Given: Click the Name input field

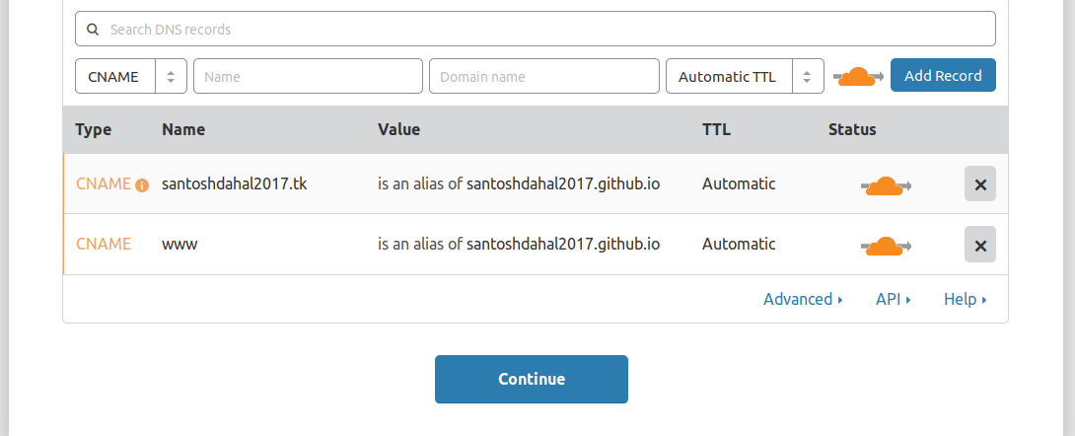Looking at the screenshot, I should (x=308, y=76).
